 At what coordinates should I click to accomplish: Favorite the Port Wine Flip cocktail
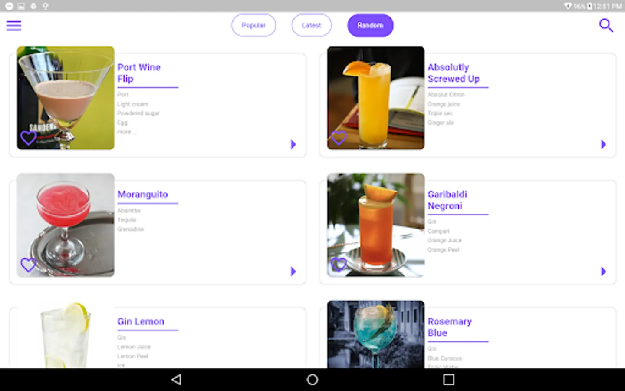tap(29, 138)
